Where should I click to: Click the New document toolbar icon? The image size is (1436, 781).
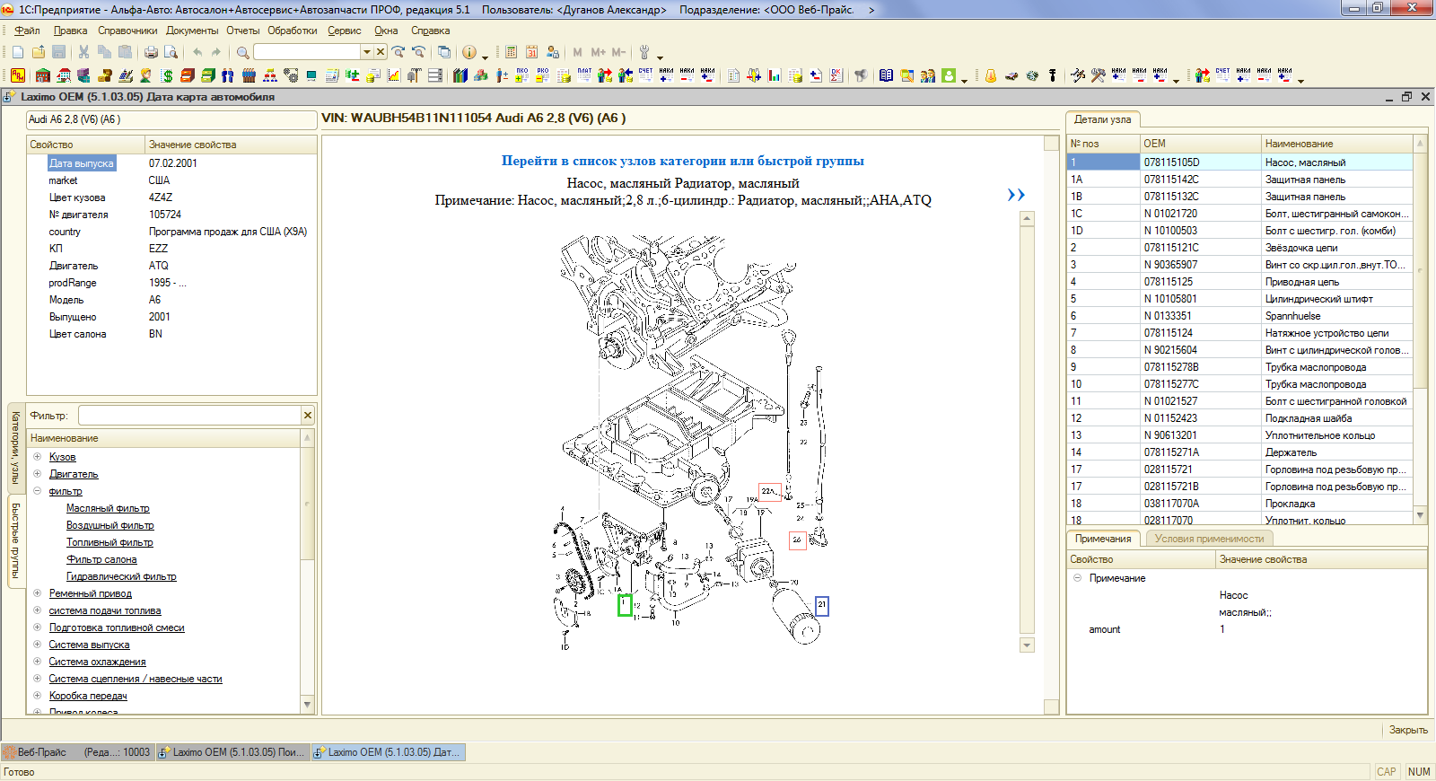coord(18,52)
